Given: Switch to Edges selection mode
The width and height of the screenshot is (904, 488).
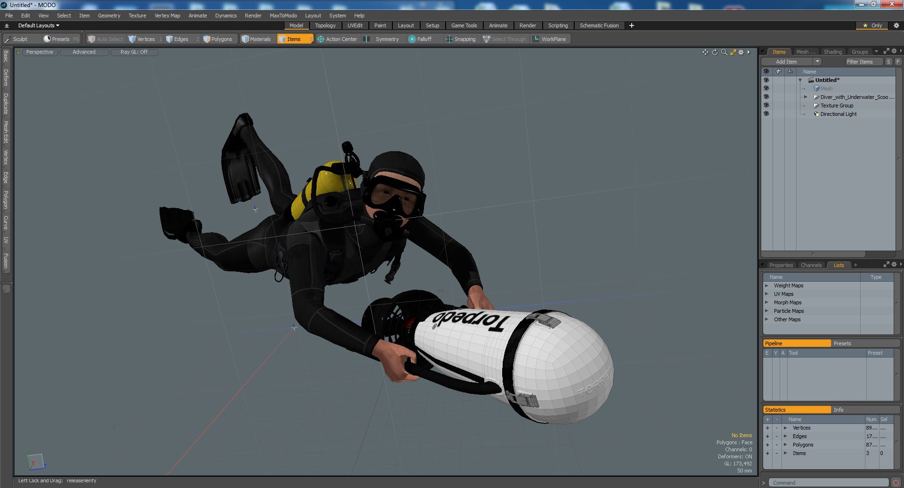Looking at the screenshot, I should tap(181, 39).
